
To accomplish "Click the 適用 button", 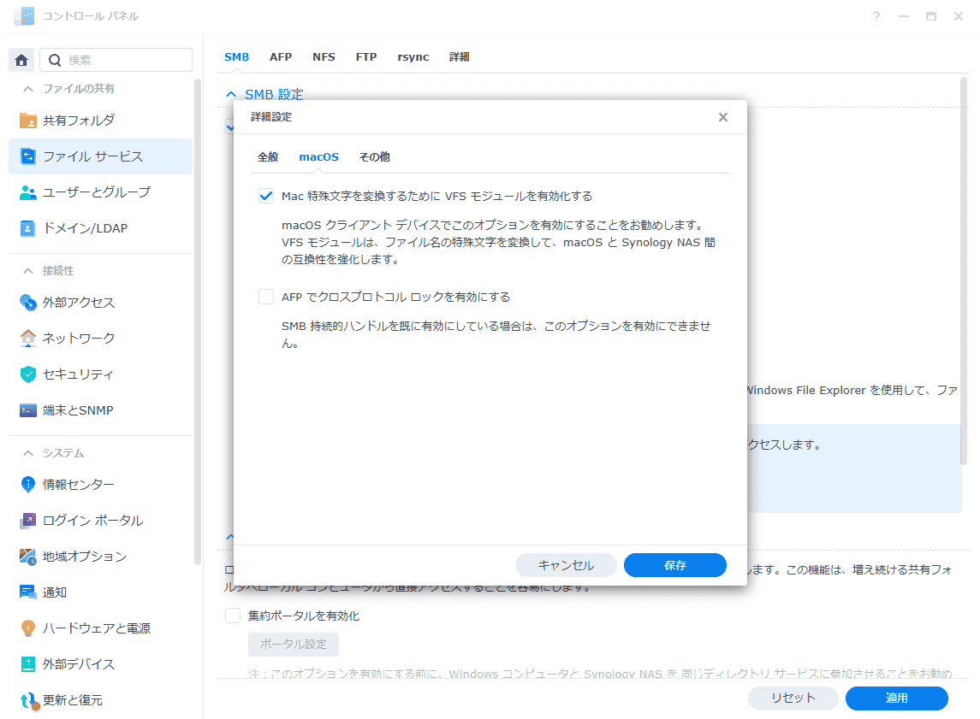I will (897, 698).
